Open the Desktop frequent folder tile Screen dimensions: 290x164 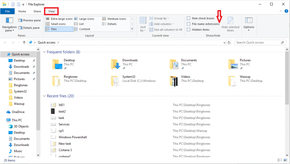pyautogui.click(x=64, y=64)
